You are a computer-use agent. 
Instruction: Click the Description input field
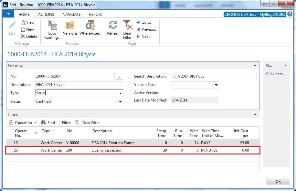click(x=79, y=85)
